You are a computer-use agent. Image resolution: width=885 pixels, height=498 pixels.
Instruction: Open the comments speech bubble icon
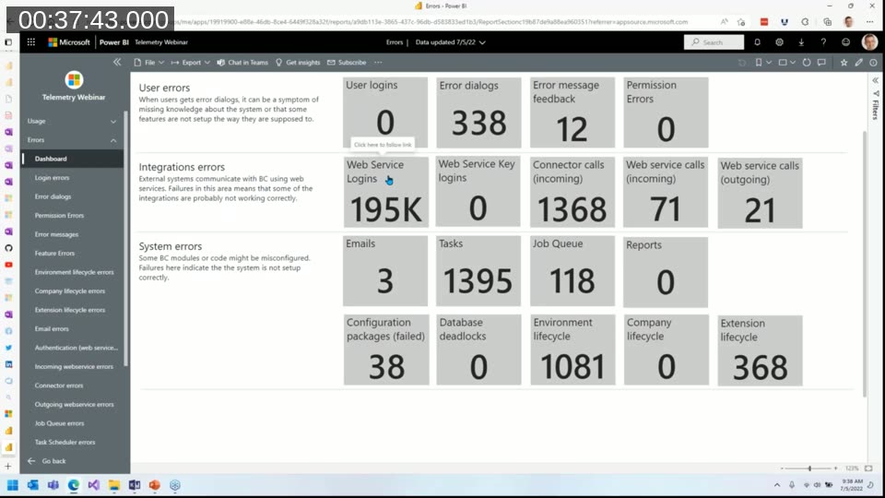coord(821,63)
